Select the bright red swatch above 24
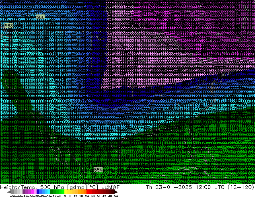The width and height of the screenshot is (255, 197). 88,192
